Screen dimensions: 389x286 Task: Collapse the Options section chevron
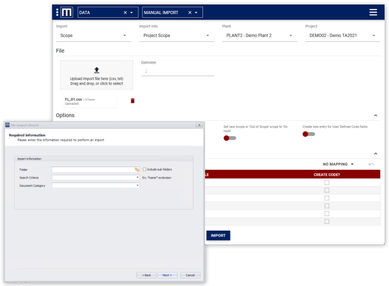coord(375,116)
